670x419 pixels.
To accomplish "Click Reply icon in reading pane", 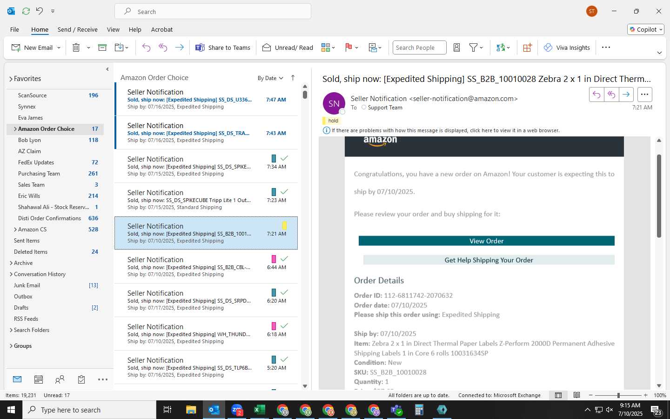I will (x=596, y=95).
